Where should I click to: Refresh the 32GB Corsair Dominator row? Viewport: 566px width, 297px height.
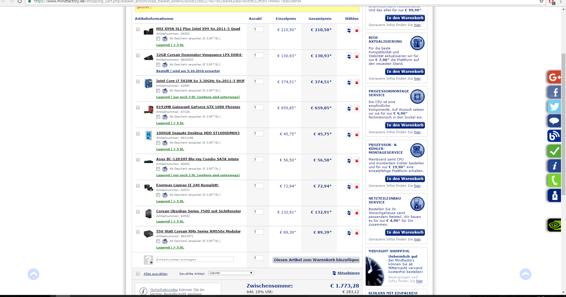click(x=349, y=57)
